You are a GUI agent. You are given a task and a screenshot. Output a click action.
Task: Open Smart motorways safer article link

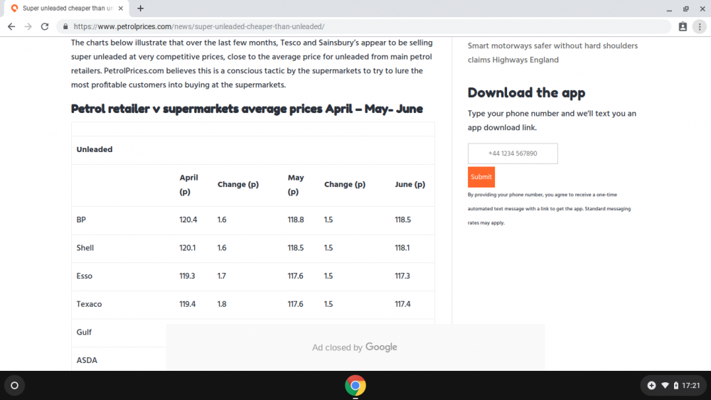[552, 53]
